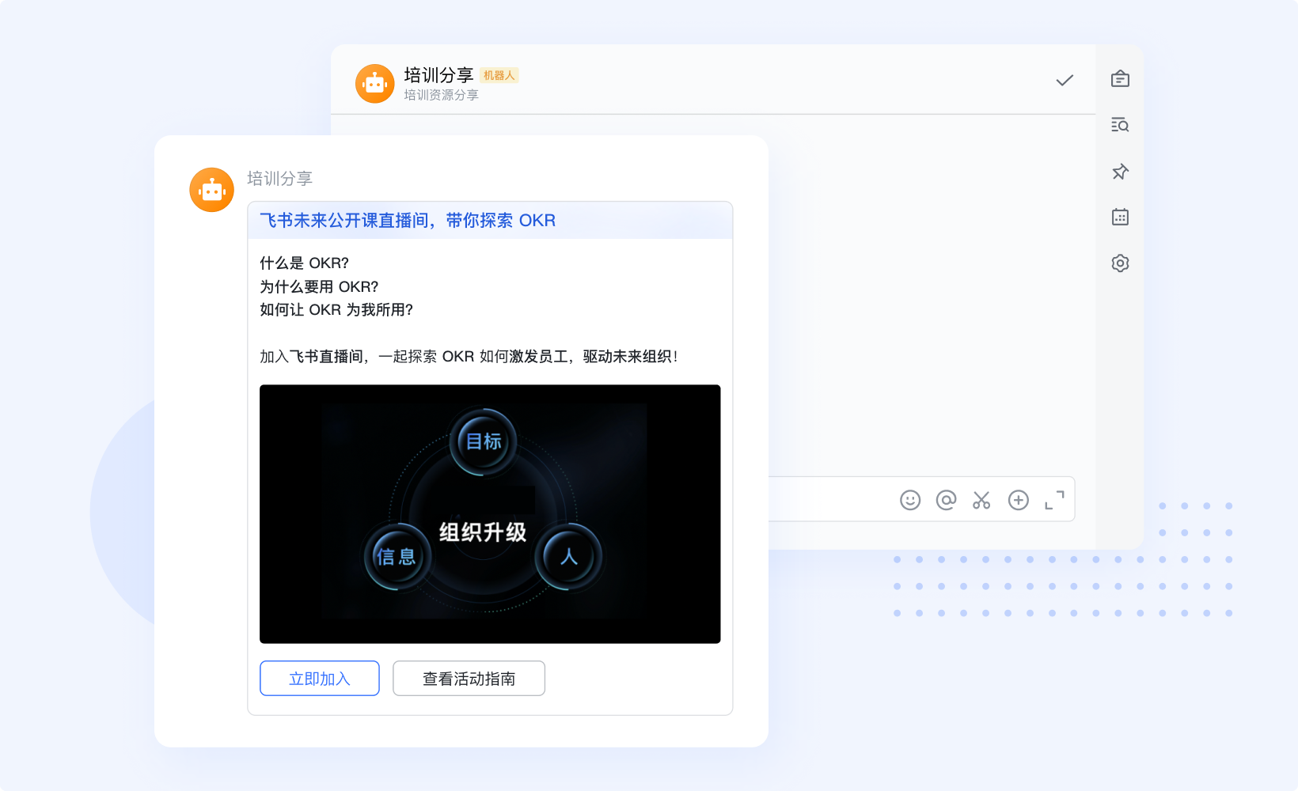Image resolution: width=1298 pixels, height=791 pixels.
Task: Open the chat announcement board icon
Action: 1120,79
